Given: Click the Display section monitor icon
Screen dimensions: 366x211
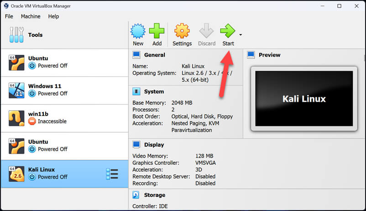Looking at the screenshot, I should click(136, 145).
